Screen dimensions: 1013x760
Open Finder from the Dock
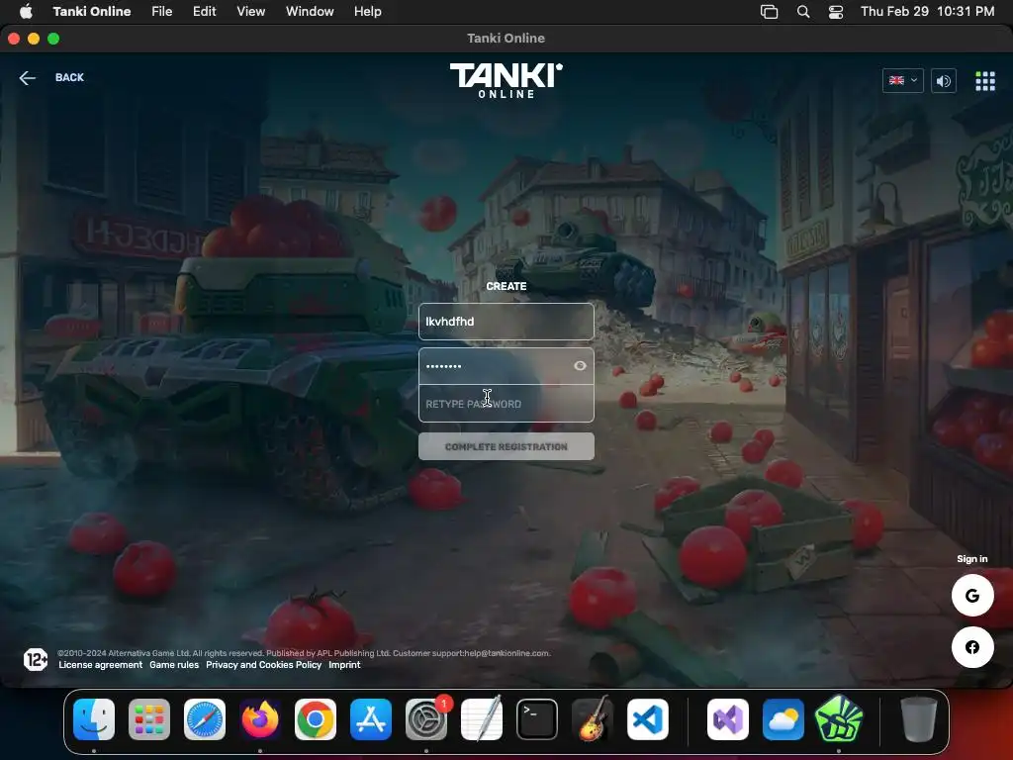pos(94,719)
